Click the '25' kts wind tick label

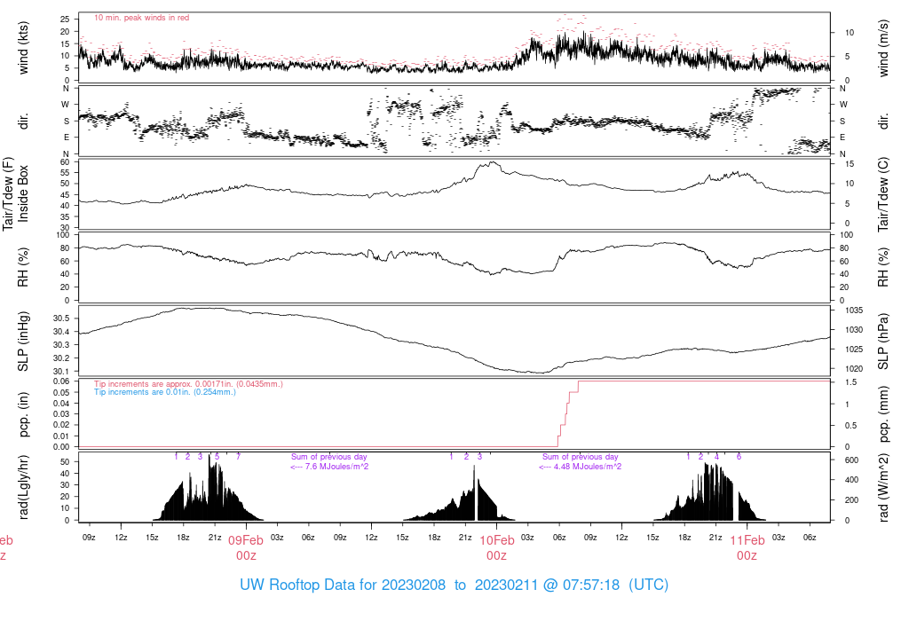pos(64,20)
